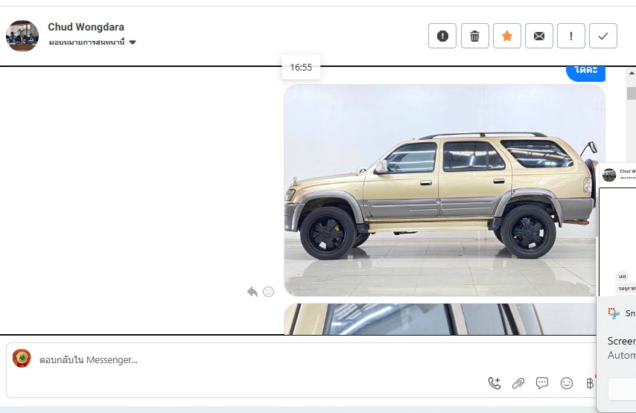Open emoji picker in reply box
636x413 pixels.
click(x=567, y=383)
